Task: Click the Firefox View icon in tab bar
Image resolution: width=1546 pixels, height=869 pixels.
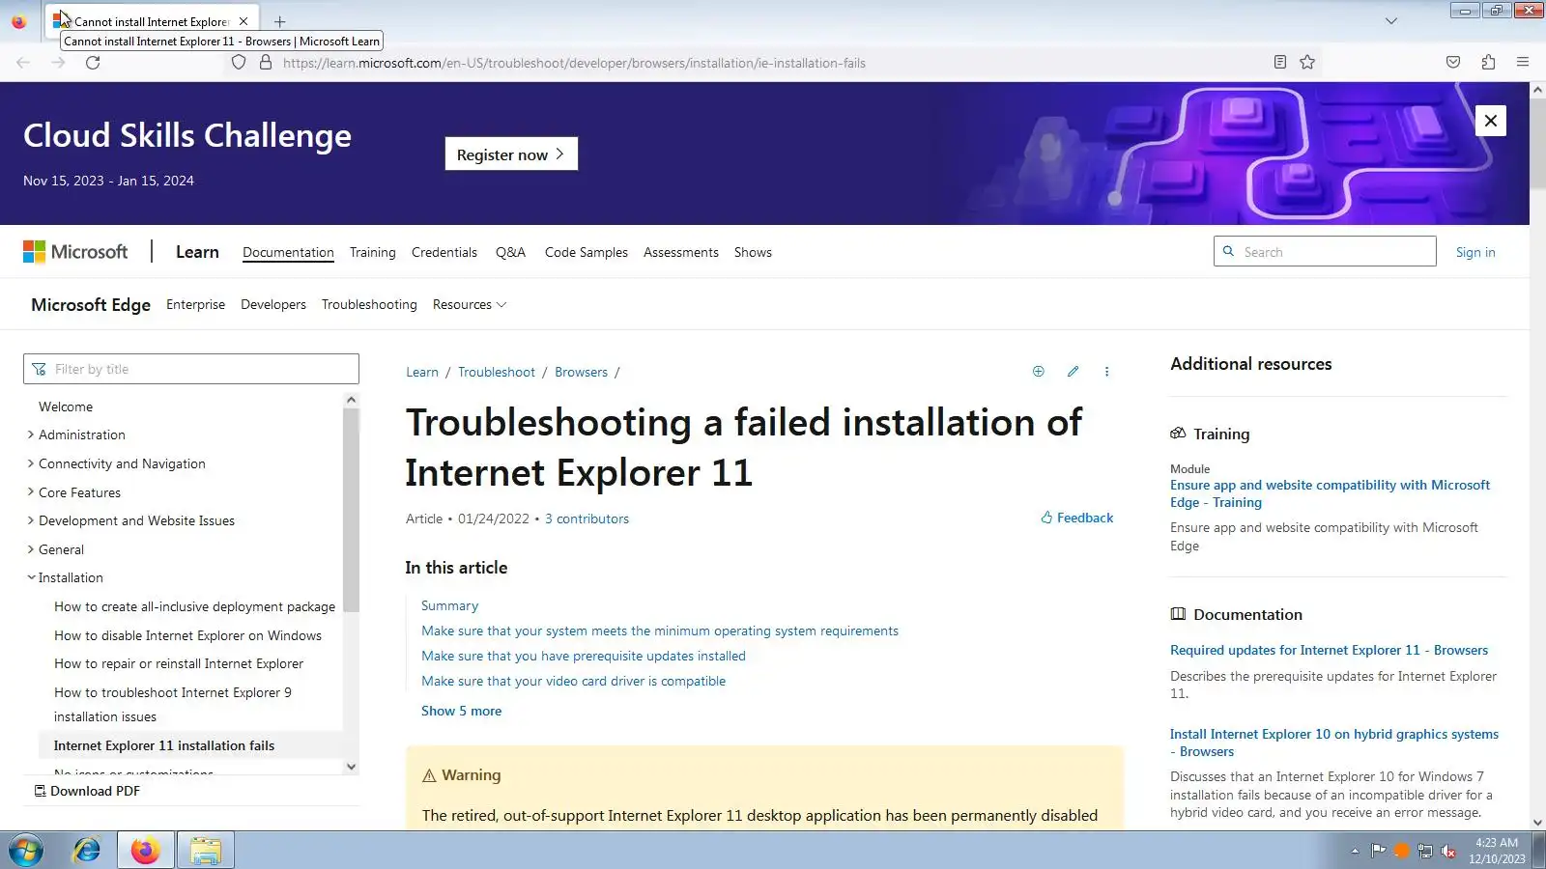Action: [18, 21]
